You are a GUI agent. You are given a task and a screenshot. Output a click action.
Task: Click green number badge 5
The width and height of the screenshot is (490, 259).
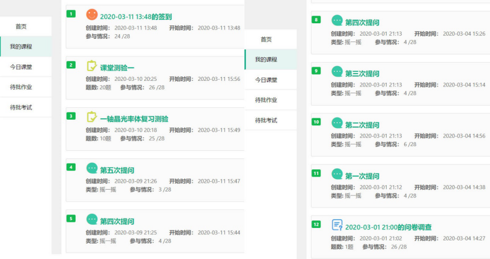71,219
